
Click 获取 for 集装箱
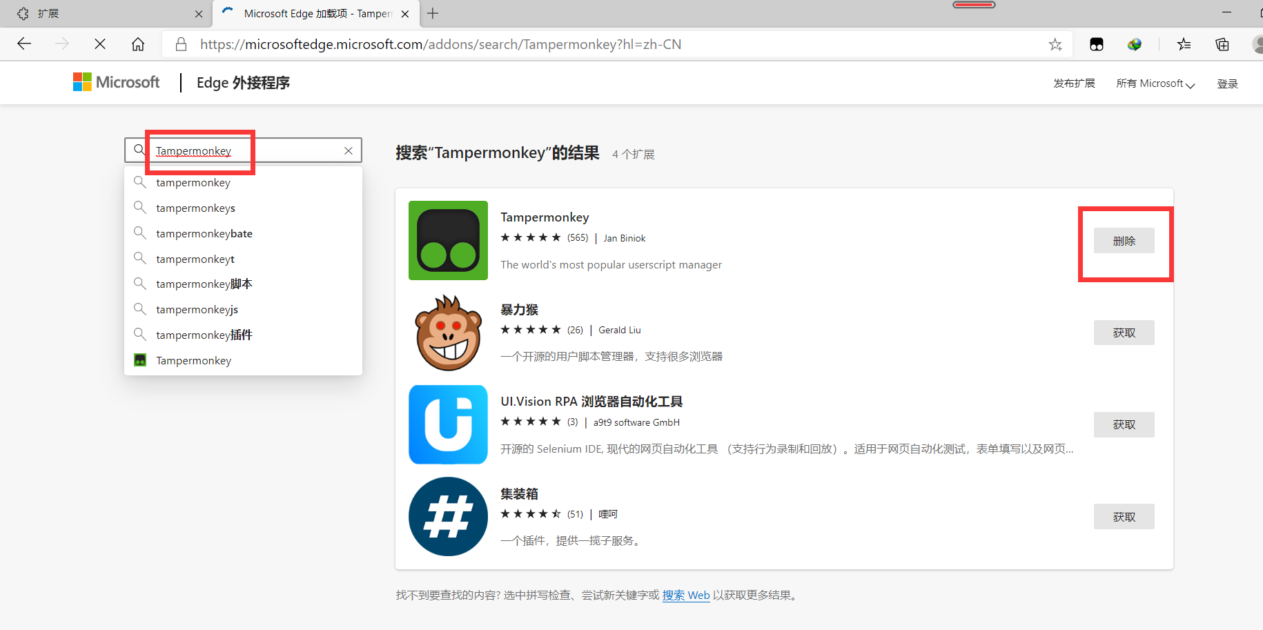click(1124, 517)
